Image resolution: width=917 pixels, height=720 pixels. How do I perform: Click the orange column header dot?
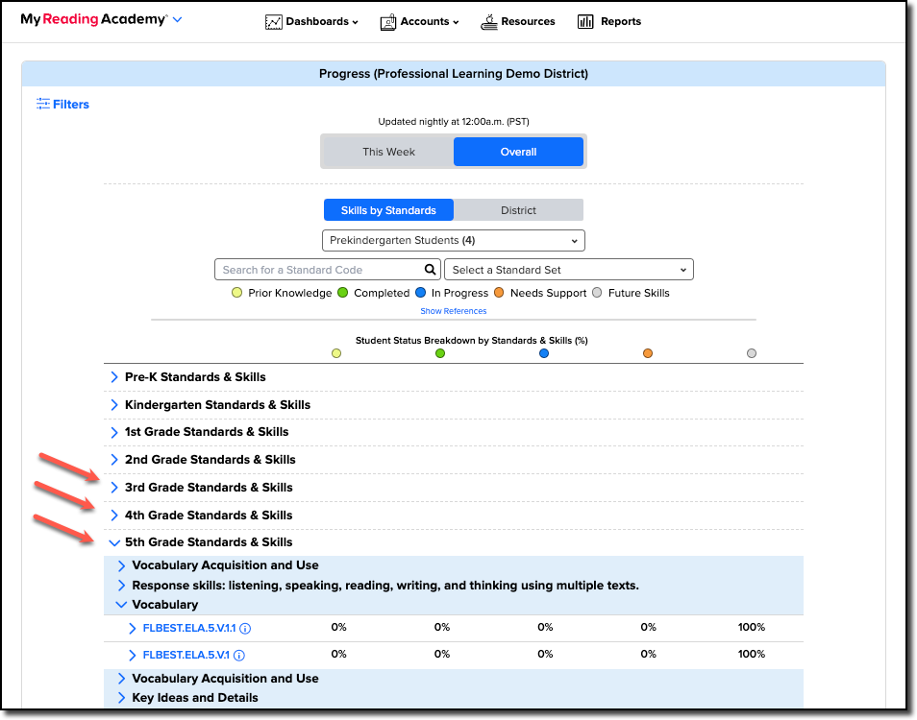point(648,353)
